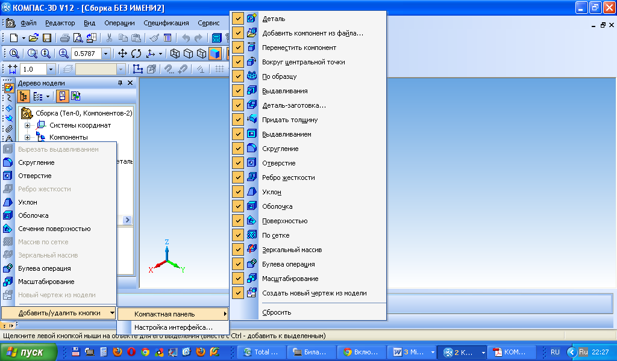Image resolution: width=617 pixels, height=361 pixels.
Task: Click the Zoom in magnifier icon
Action: [x=63, y=54]
